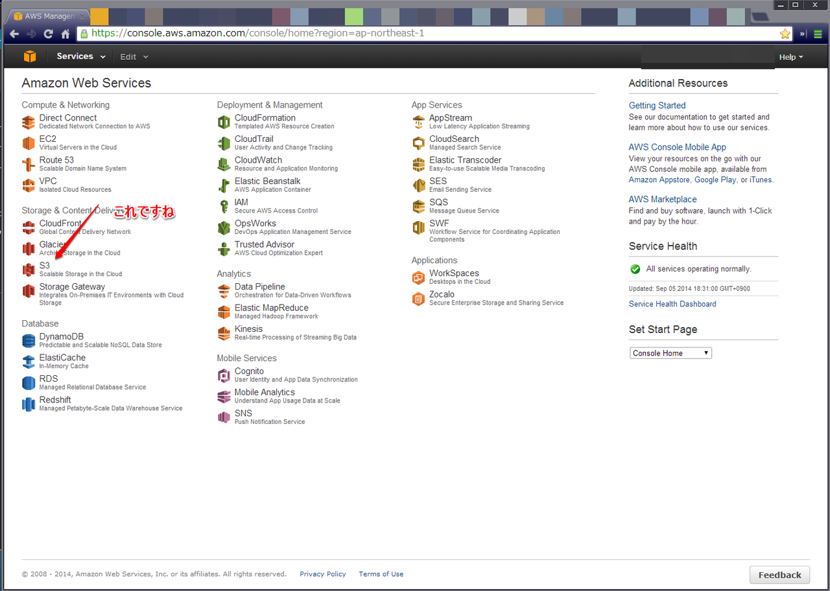830x591 pixels.
Task: Open the Terms of Use link
Action: (381, 574)
